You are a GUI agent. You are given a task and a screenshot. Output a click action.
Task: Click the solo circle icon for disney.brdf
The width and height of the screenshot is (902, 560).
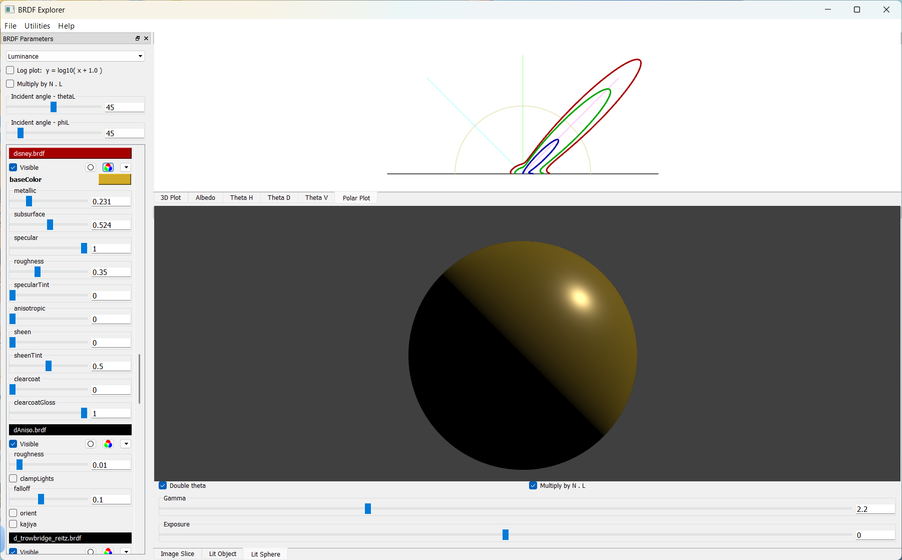coord(91,167)
